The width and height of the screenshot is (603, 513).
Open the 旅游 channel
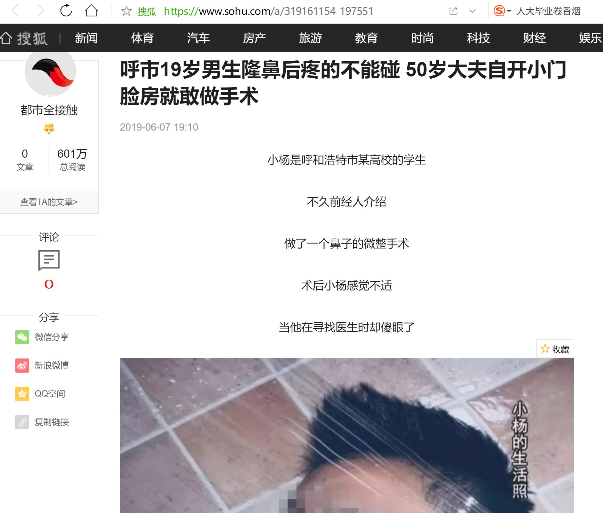tap(310, 38)
